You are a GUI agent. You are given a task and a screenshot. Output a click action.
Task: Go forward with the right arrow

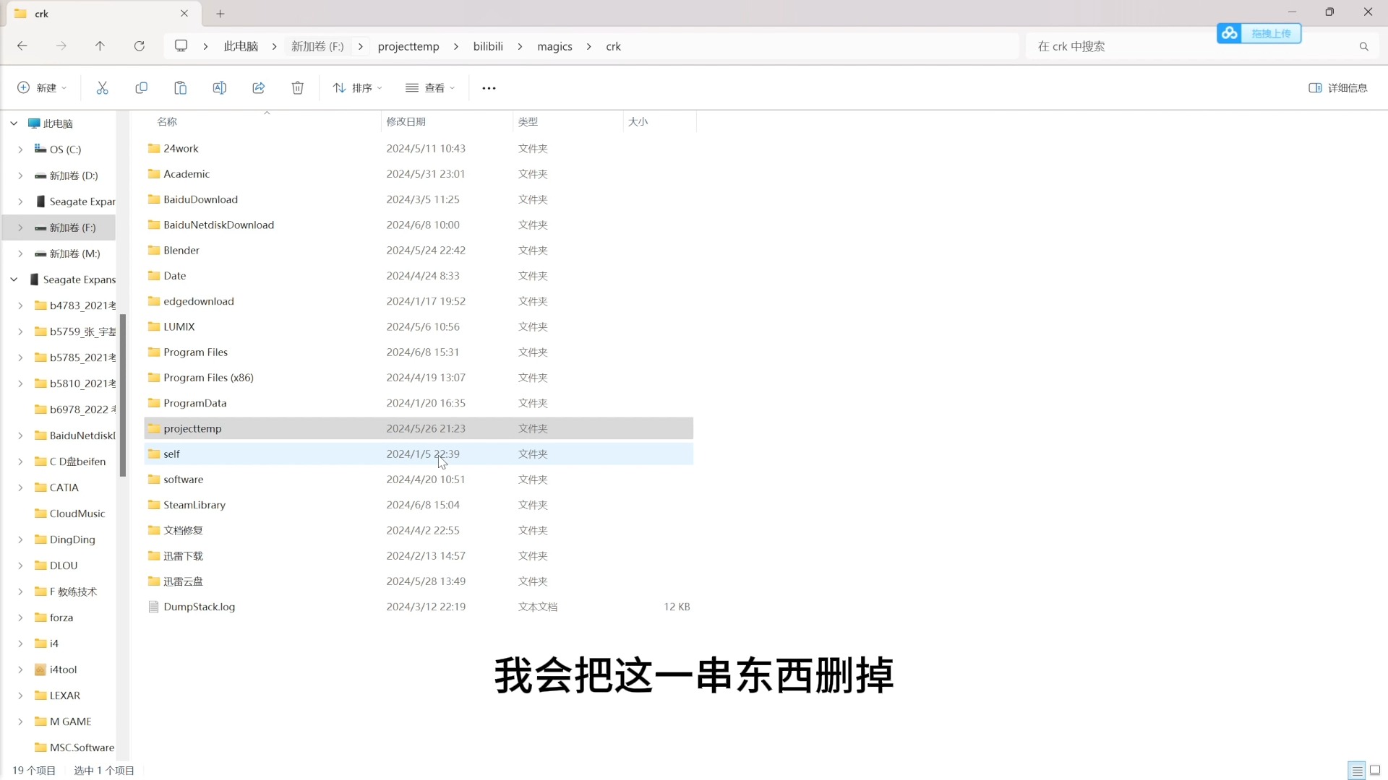coord(61,46)
